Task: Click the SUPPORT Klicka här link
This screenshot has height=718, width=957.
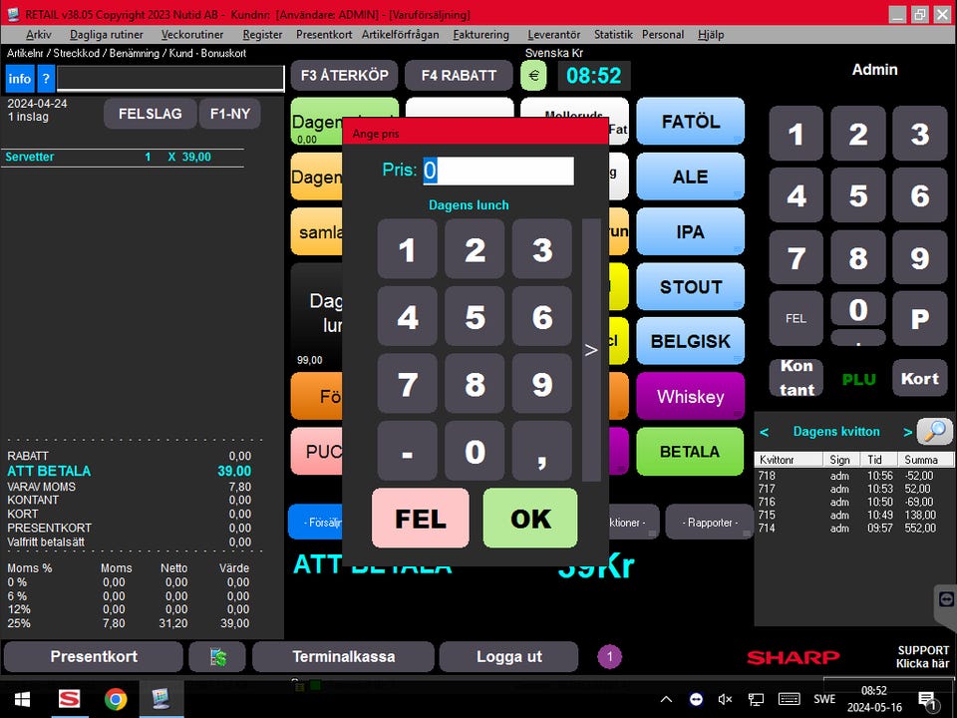Action: click(x=923, y=657)
